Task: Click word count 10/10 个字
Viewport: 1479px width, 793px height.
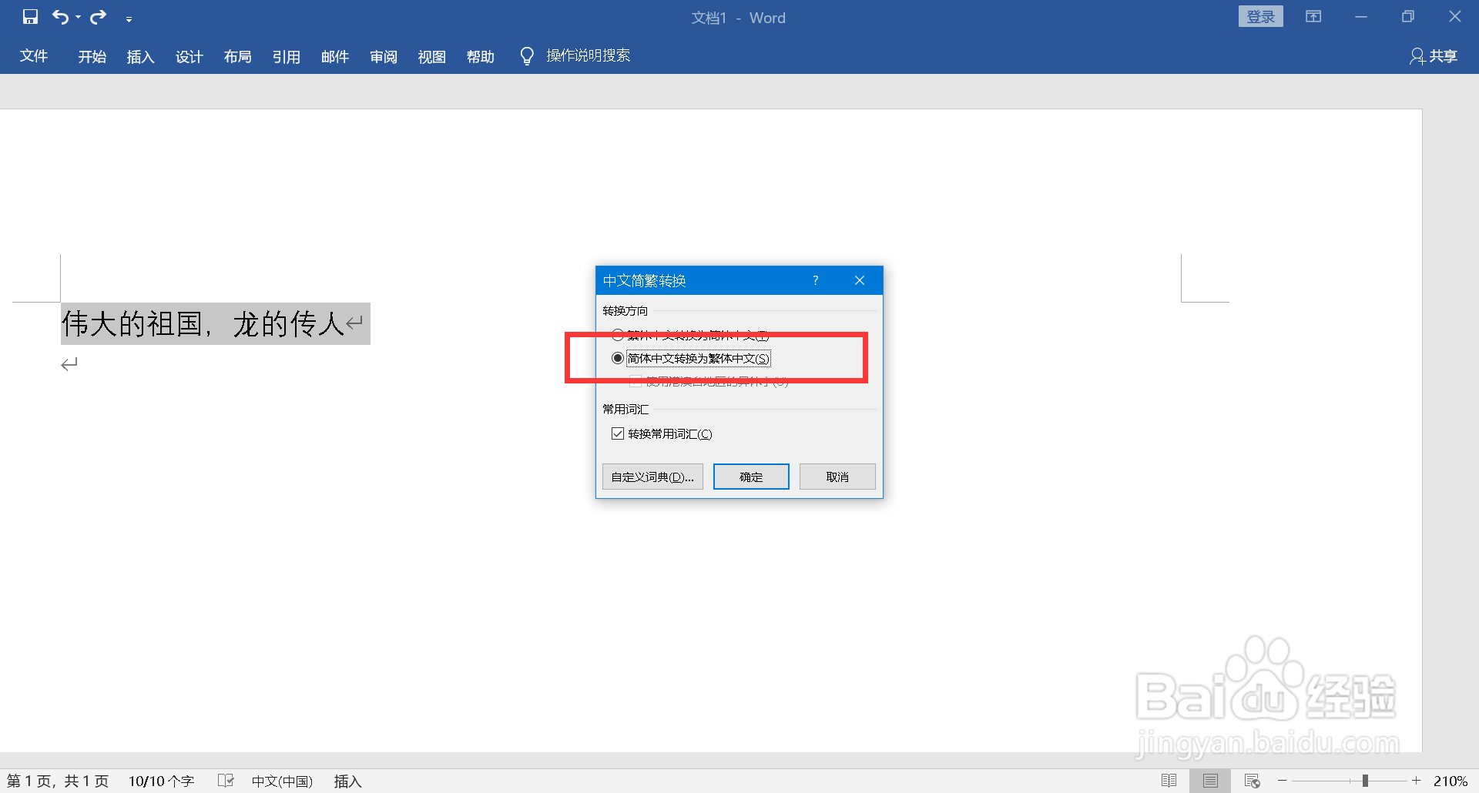Action: point(161,781)
